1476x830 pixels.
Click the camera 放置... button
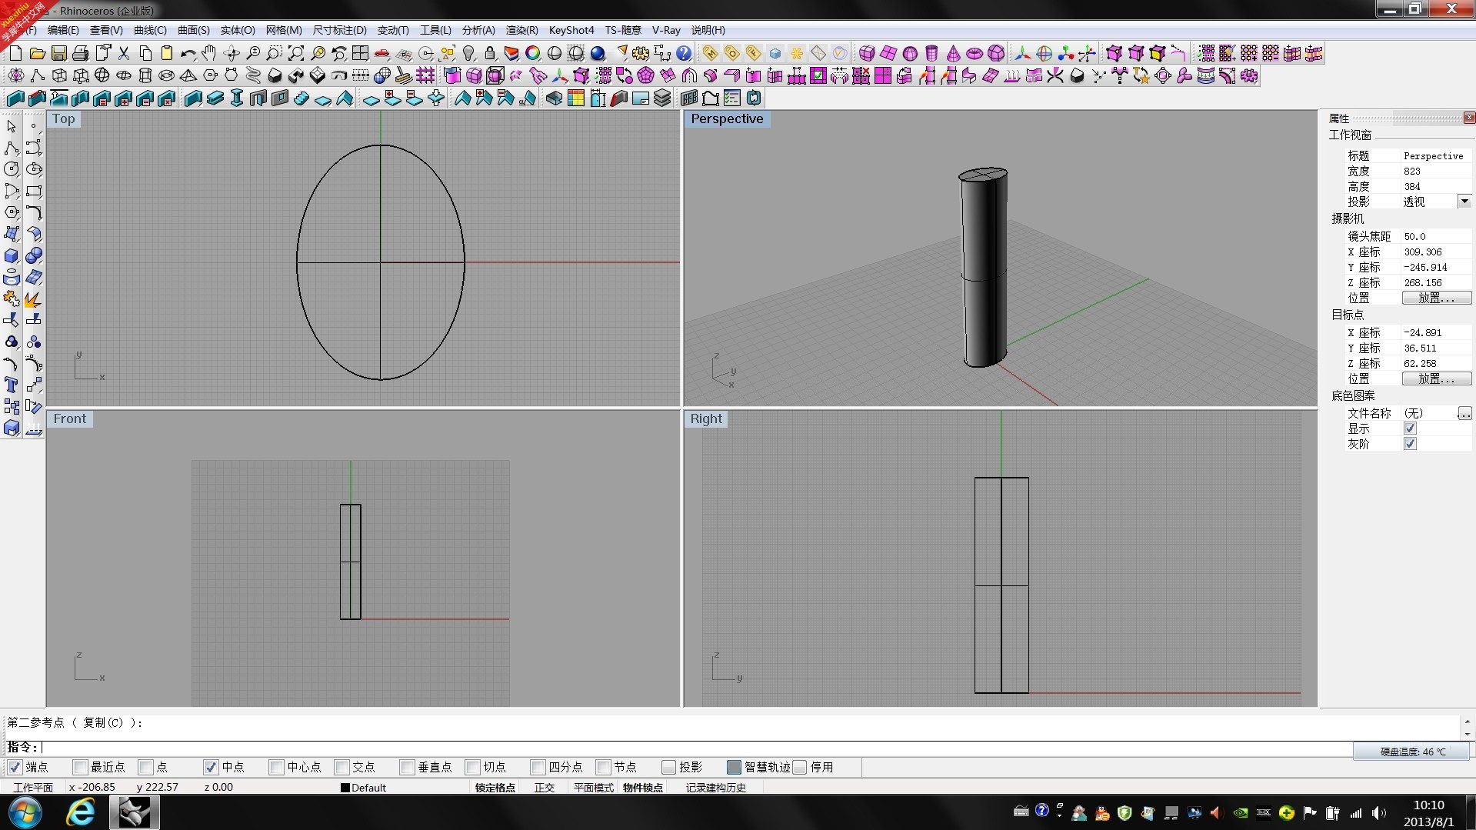pyautogui.click(x=1436, y=298)
